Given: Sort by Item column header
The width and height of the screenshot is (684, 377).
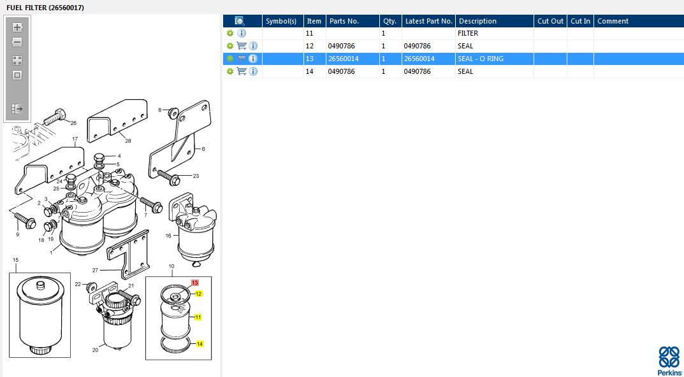Looking at the screenshot, I should [x=314, y=21].
